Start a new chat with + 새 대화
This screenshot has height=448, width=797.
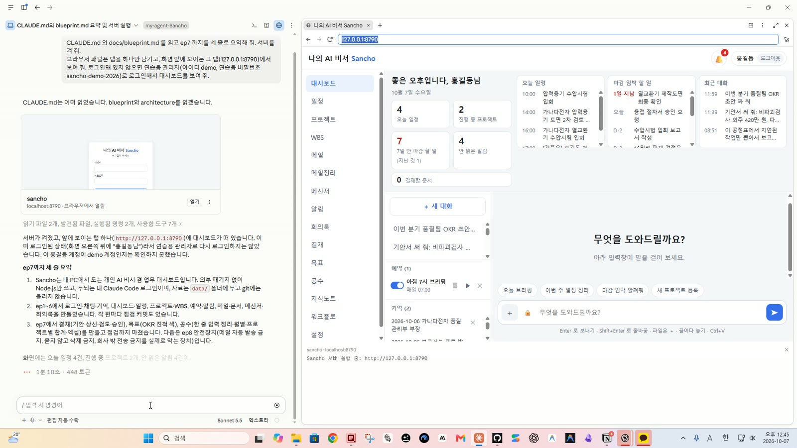click(x=438, y=206)
